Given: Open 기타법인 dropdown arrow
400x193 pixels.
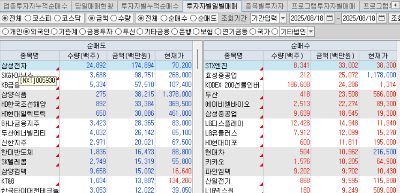Looking at the screenshot, I should [311, 32].
